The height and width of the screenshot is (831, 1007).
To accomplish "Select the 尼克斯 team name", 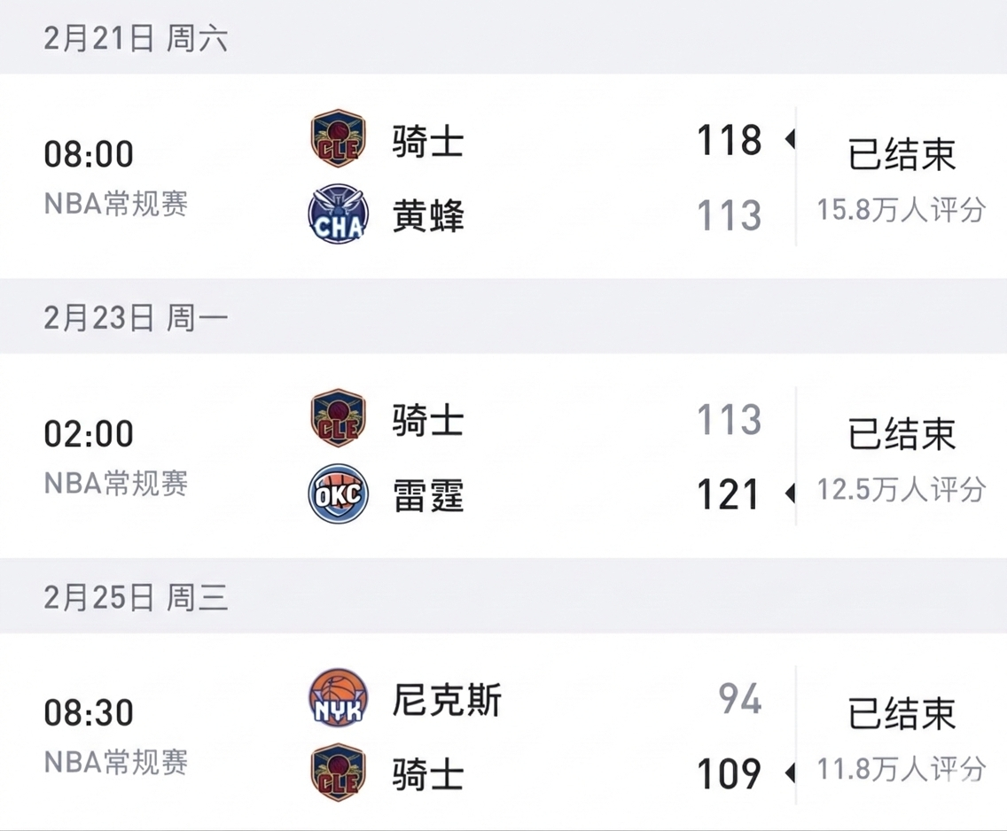I will click(x=446, y=698).
